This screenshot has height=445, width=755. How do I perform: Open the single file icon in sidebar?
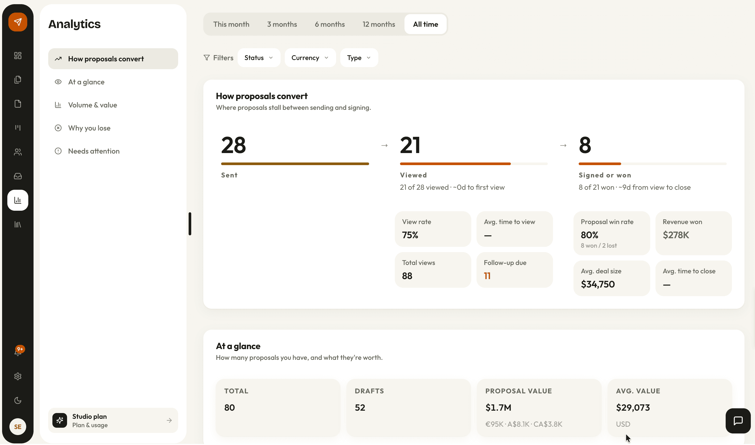pos(18,104)
